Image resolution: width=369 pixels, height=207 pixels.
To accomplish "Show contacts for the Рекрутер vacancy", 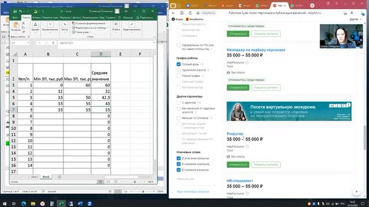I will (x=266, y=164).
